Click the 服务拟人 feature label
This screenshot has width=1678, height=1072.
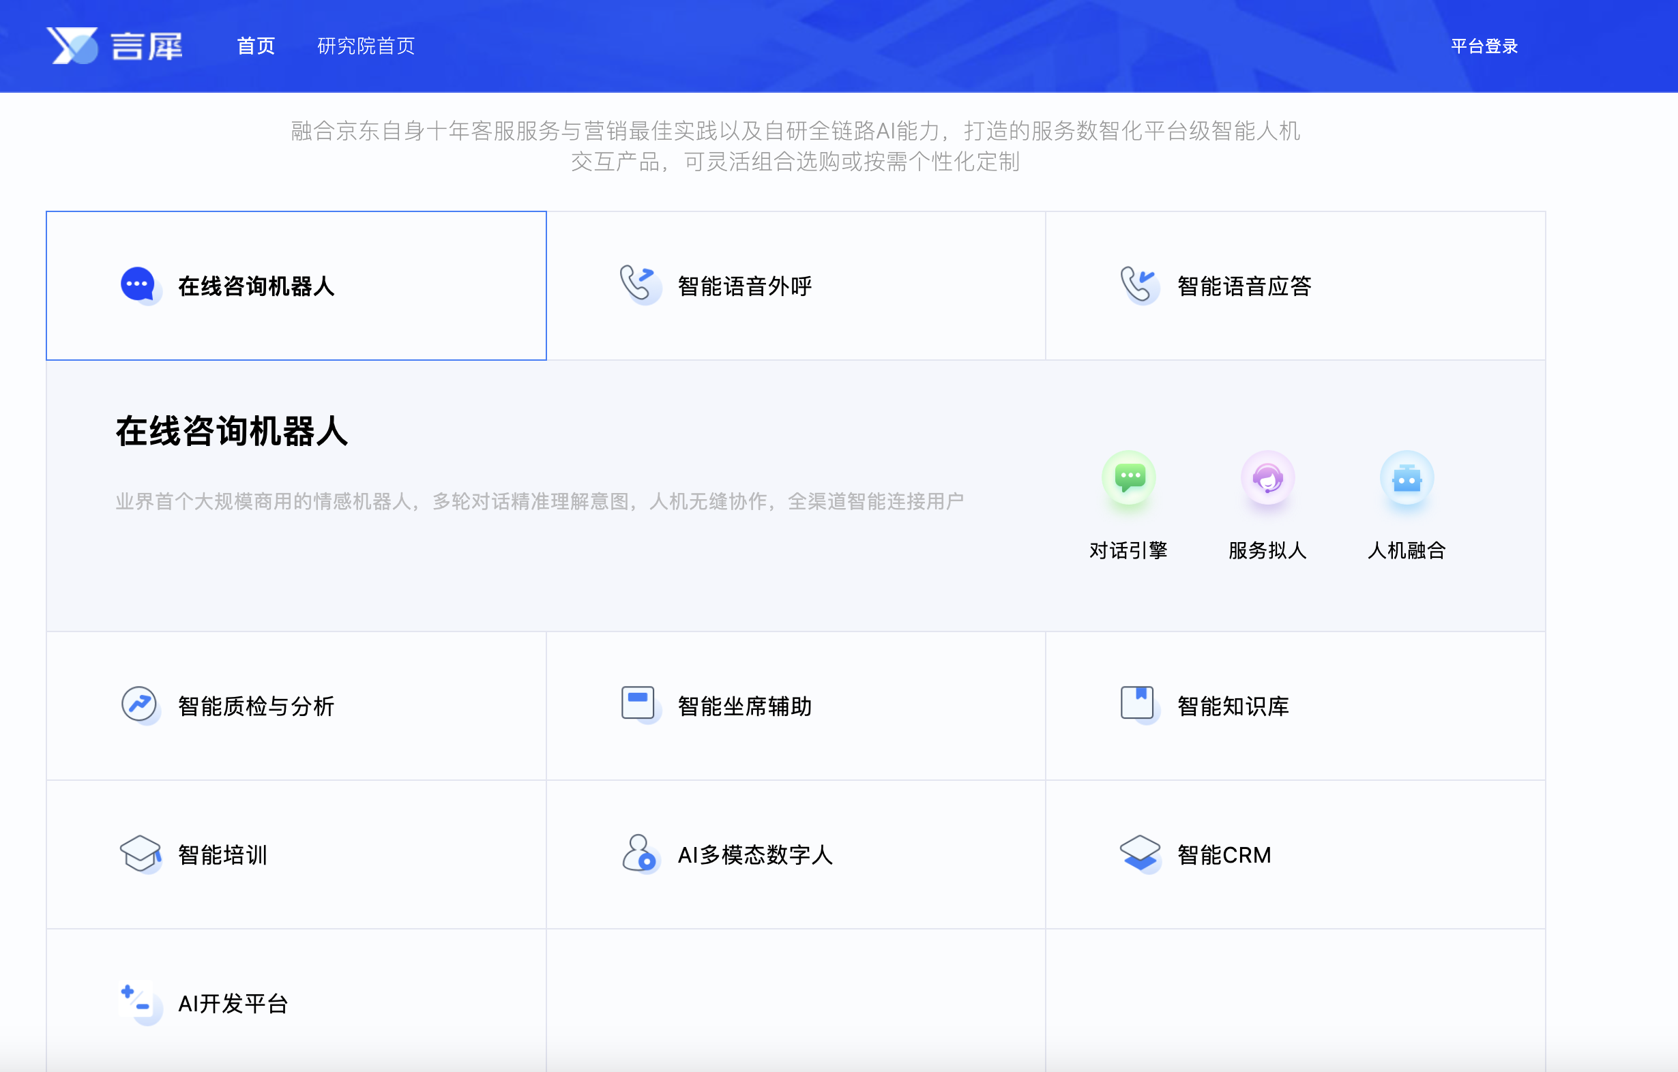coord(1267,550)
